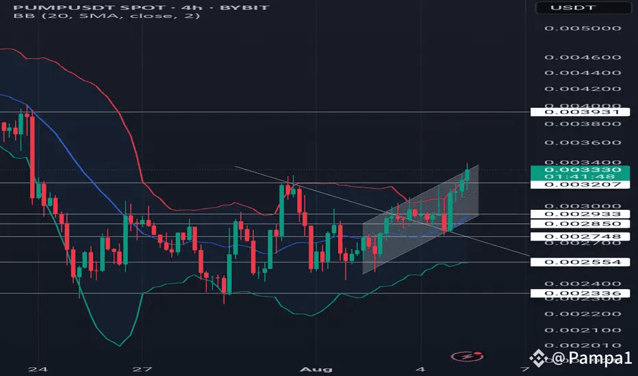Image resolution: width=638 pixels, height=376 pixels.
Task: Open the USDT currency selector
Action: point(583,8)
